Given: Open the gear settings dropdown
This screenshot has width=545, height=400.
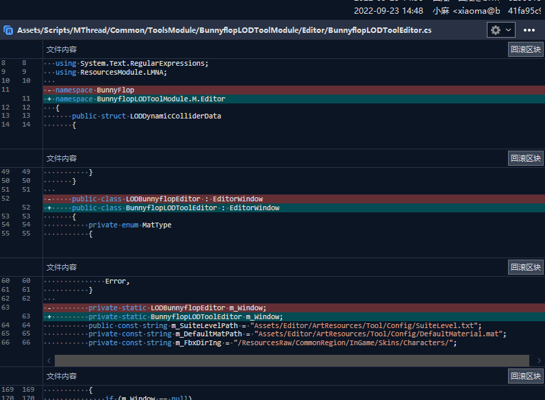Looking at the screenshot, I should tap(500, 30).
